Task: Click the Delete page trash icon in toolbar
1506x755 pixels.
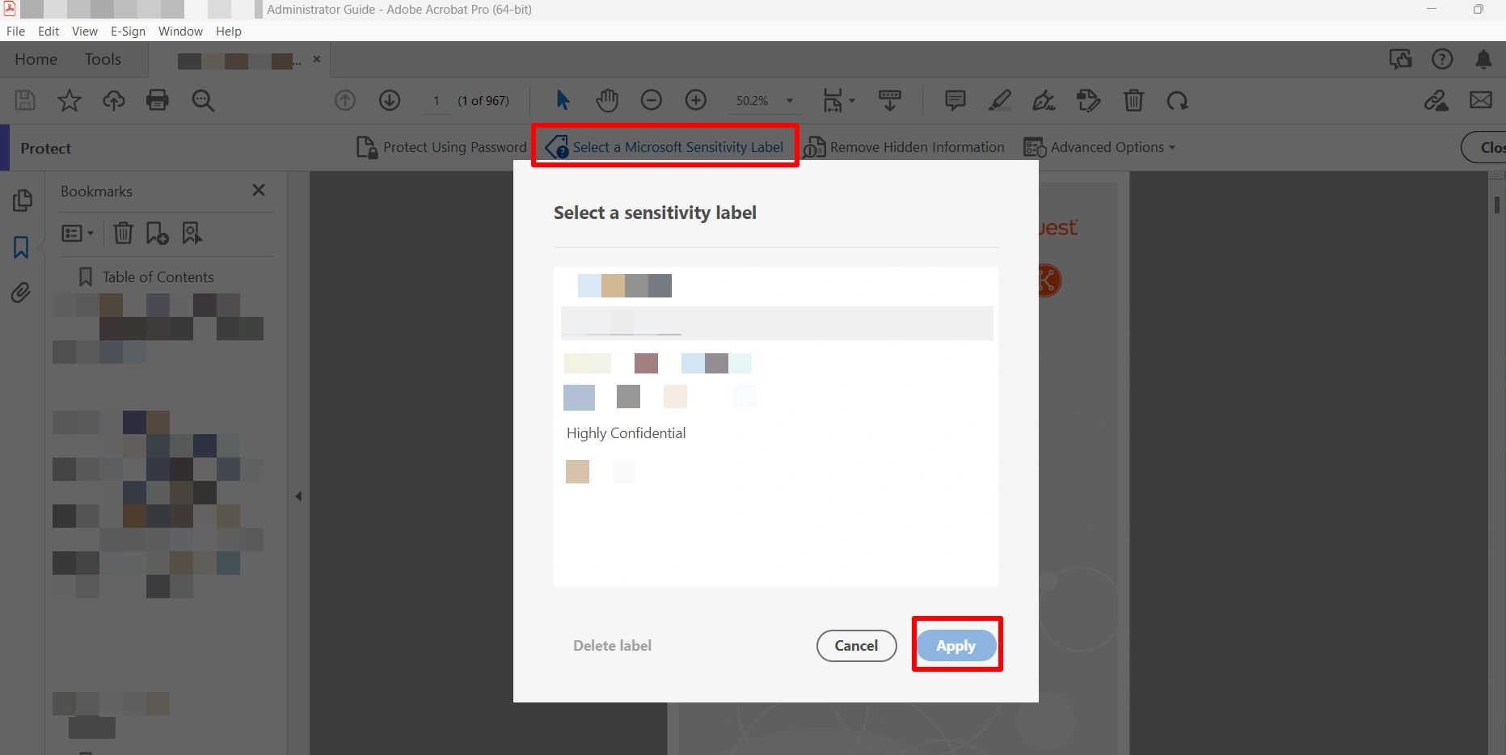Action: [1133, 100]
